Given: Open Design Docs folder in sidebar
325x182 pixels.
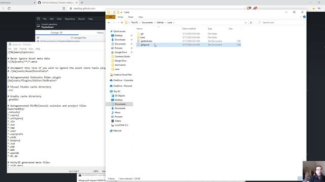Looking at the screenshot, I should tap(120, 61).
